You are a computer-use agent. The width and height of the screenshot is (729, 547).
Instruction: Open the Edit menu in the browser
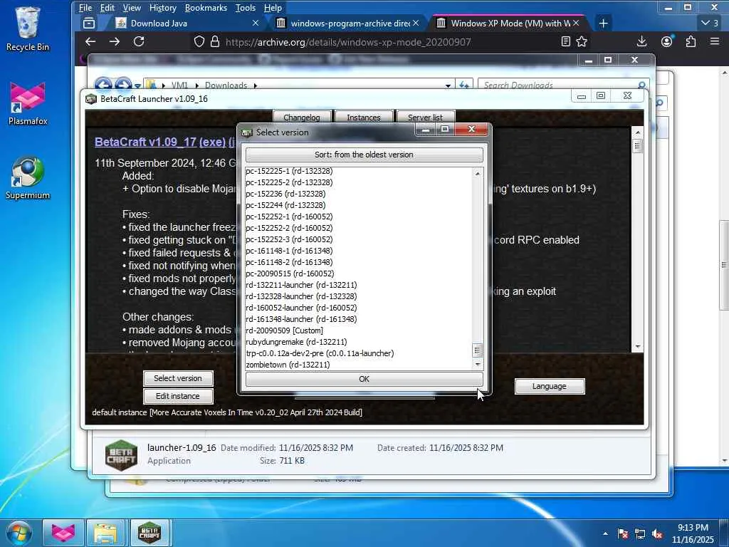(x=107, y=8)
